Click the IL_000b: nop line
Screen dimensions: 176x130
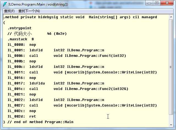(x=22, y=61)
